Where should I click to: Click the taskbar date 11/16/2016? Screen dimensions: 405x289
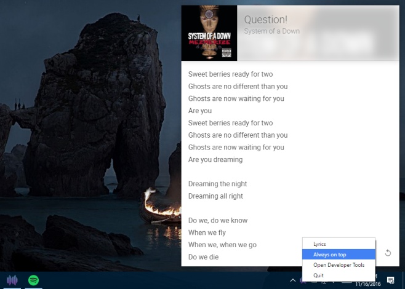pyautogui.click(x=368, y=284)
